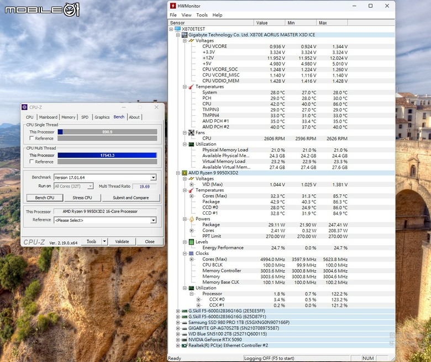Click the GIGABYTE GP-AG70S2TB drive icon

[185, 328]
